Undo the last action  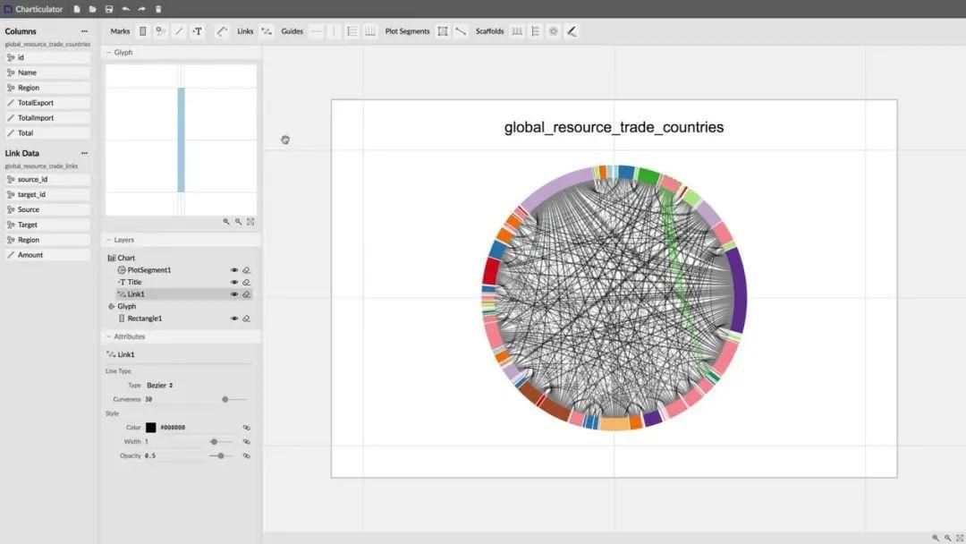[126, 9]
